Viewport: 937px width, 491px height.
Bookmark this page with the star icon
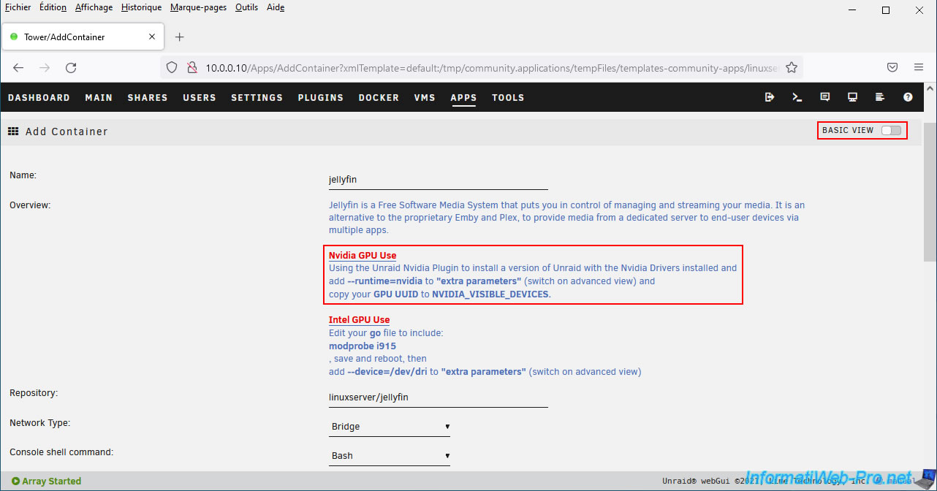[x=791, y=67]
